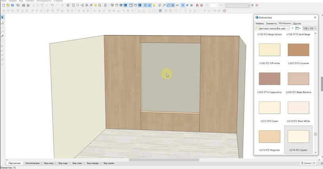
Task: Click the tag label icon in the toolbar
Action: (159, 5)
